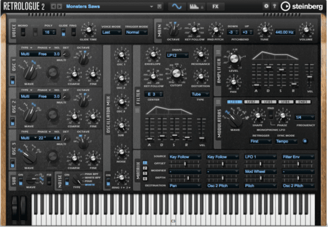Open the matrix Destination dropdown showing Pan
Screen dimensions: 328x227
[x=185, y=185]
